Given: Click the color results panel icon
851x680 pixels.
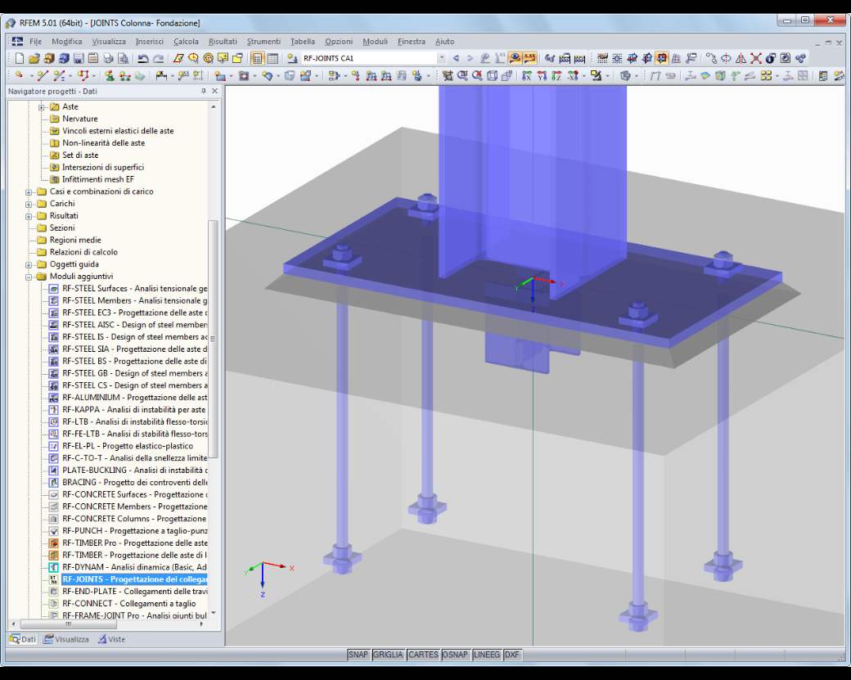Looking at the screenshot, I should pyautogui.click(x=823, y=75).
